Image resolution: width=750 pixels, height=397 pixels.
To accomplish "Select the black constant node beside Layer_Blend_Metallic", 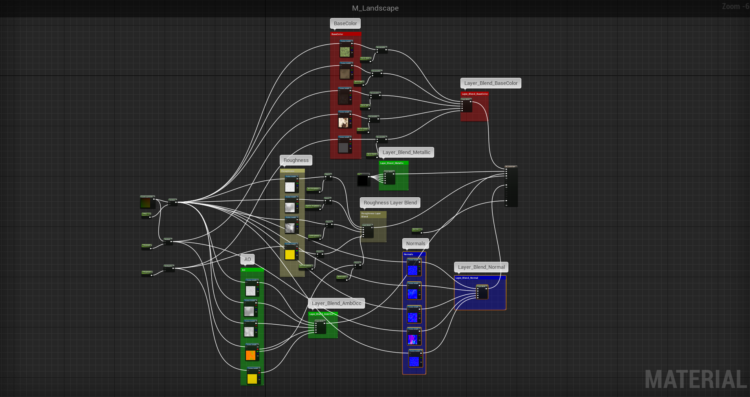I will [363, 180].
